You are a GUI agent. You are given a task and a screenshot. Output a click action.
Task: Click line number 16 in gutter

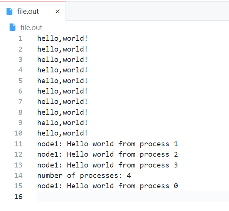(18, 196)
